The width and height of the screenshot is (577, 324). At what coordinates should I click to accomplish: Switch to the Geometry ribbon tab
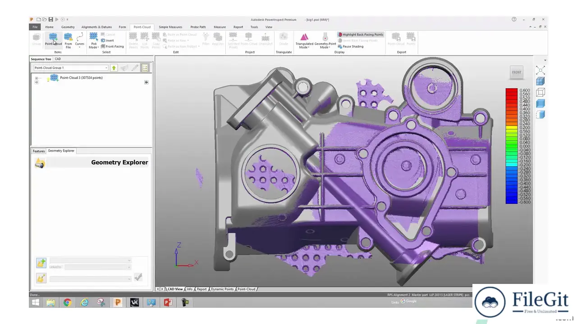(68, 27)
